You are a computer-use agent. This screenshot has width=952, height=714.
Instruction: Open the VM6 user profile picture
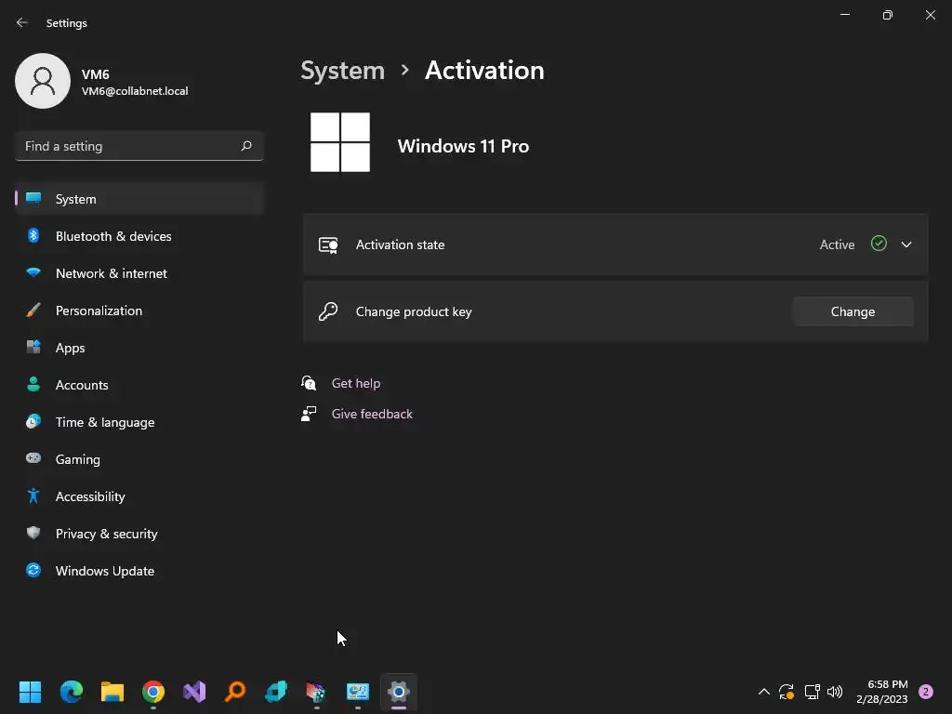click(43, 81)
